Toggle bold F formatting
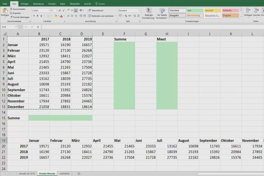Image resolution: width=264 pixels, height=176 pixels. tap(34, 16)
